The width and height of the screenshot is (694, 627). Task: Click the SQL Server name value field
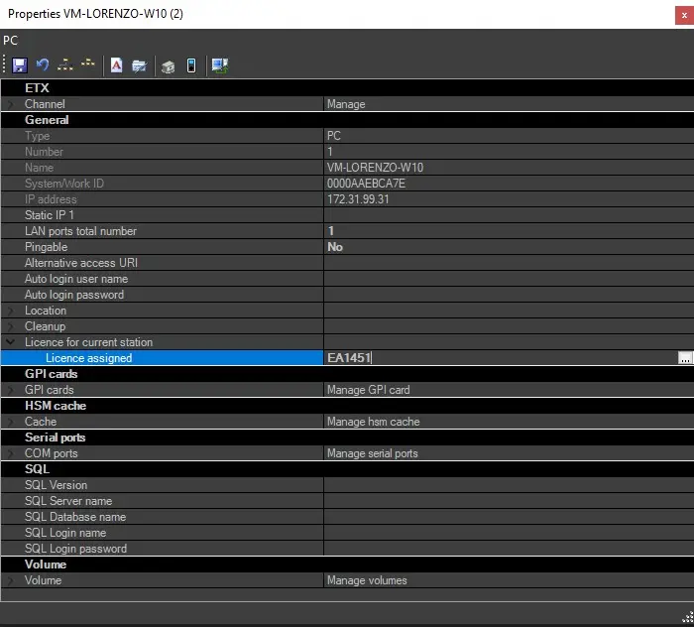tap(506, 501)
